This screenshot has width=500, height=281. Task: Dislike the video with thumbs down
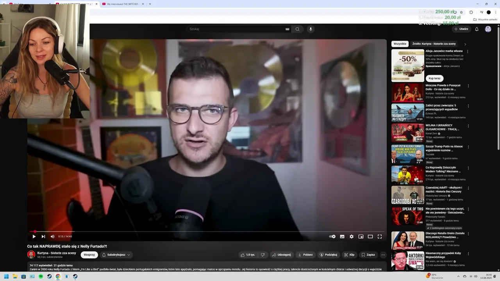[262, 255]
